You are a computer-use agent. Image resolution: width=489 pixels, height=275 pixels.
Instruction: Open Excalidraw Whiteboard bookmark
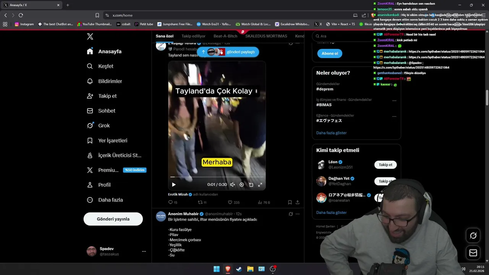[292, 24]
